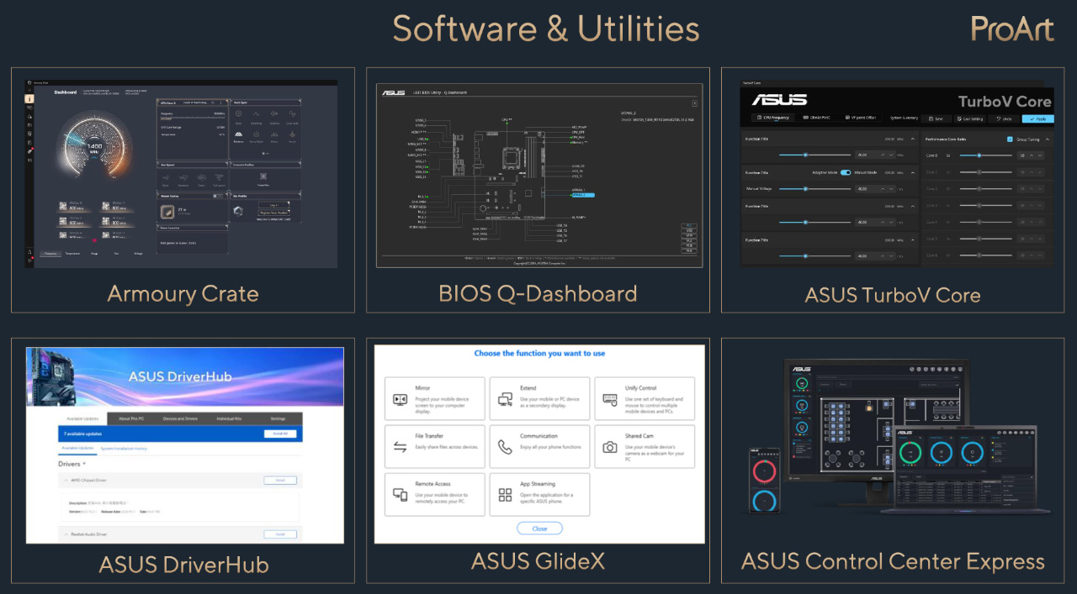
Task: Open System Summary in TurboV Core
Action: [x=904, y=118]
